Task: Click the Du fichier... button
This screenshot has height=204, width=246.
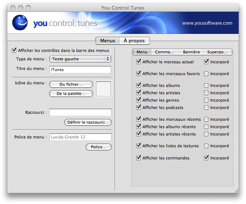Action: click(71, 84)
